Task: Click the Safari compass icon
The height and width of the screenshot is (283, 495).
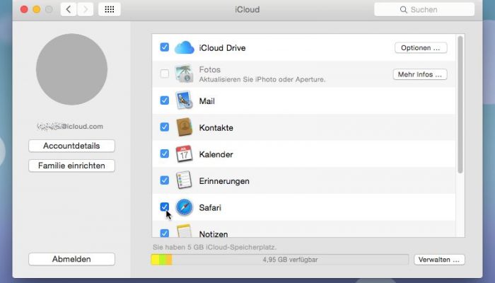Action: pyautogui.click(x=185, y=207)
